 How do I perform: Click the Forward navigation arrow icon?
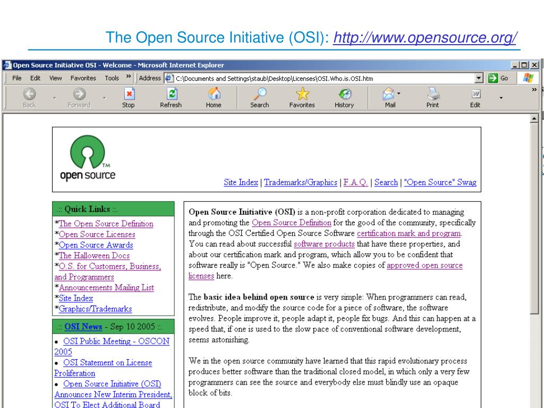tap(79, 94)
